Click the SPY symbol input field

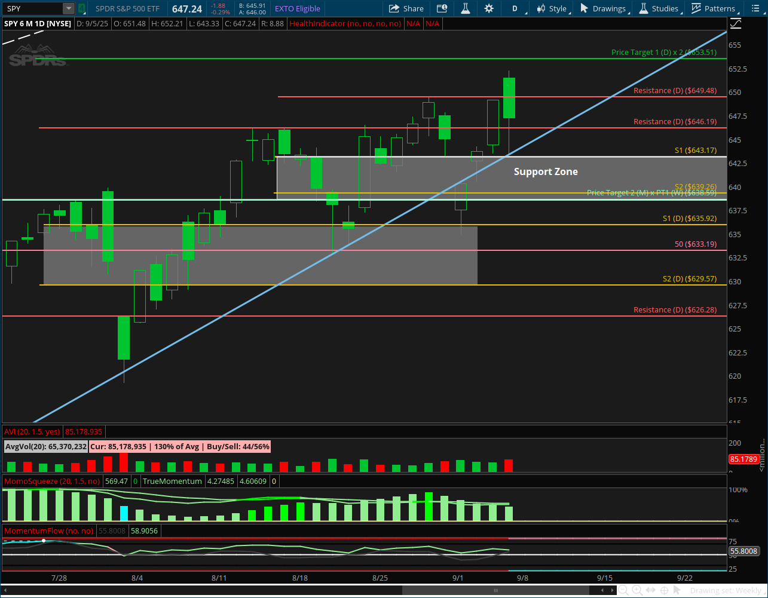point(32,8)
